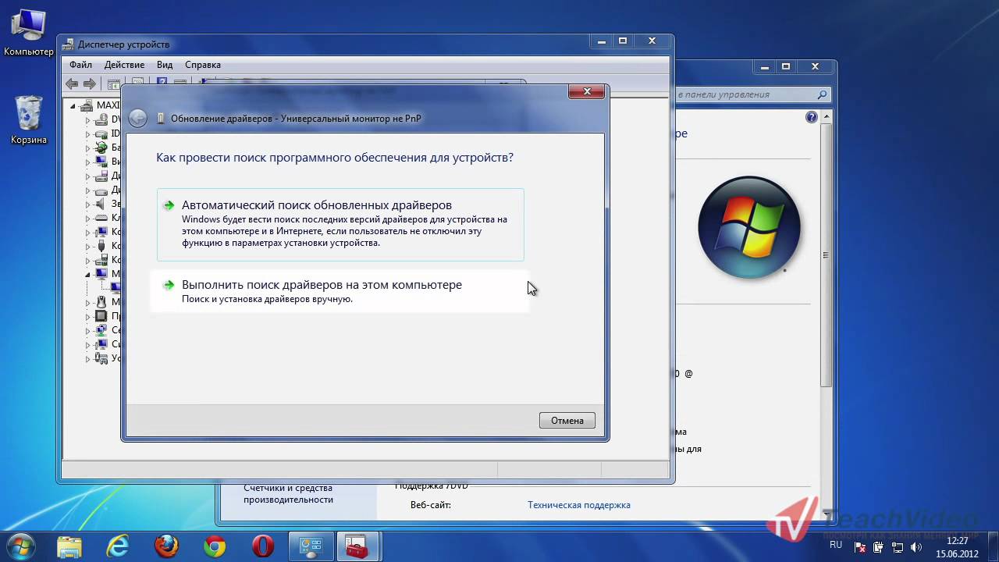Open Windows Explorer from taskbar

coord(69,546)
